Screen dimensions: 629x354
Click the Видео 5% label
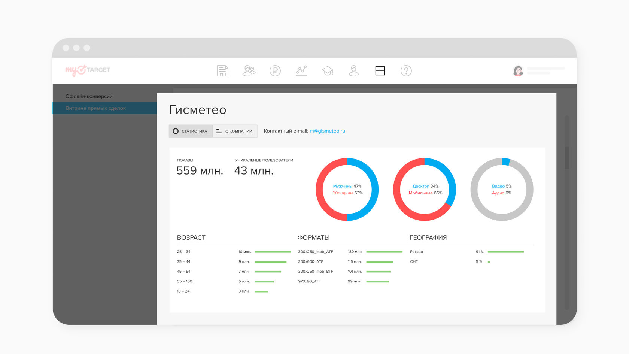pyautogui.click(x=502, y=186)
